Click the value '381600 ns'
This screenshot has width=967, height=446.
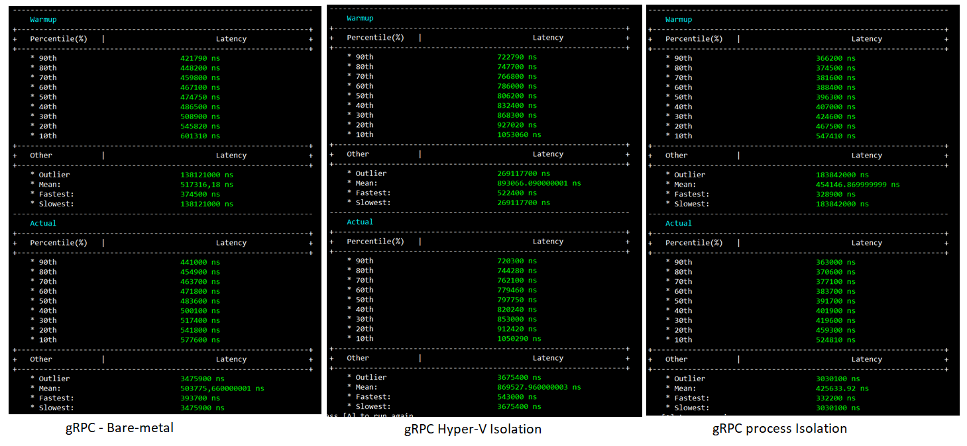tap(836, 78)
